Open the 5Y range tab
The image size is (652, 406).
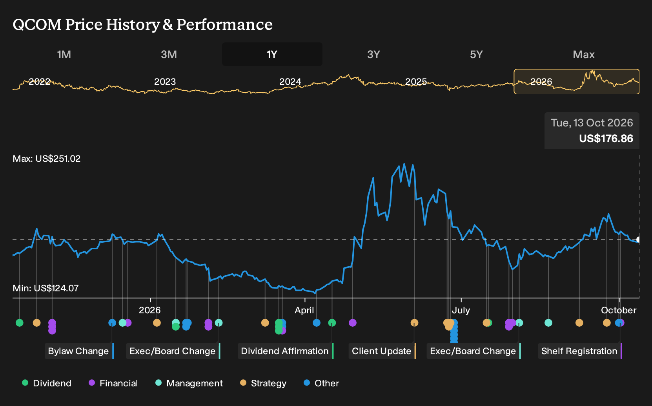(x=476, y=54)
